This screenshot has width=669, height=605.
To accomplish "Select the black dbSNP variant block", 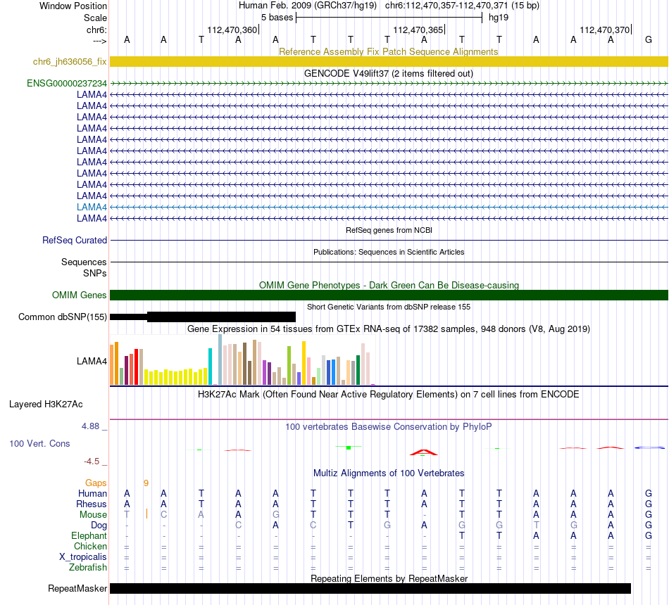I will click(203, 317).
